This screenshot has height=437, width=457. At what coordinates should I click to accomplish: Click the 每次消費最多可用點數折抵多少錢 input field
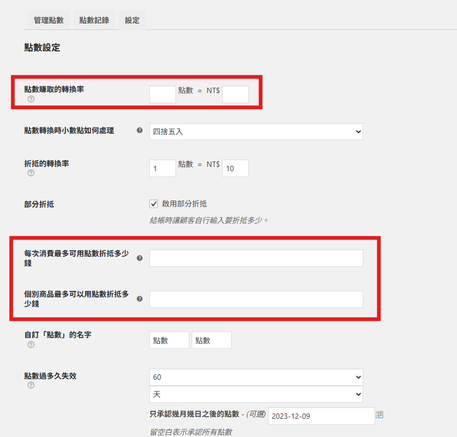[x=256, y=258]
